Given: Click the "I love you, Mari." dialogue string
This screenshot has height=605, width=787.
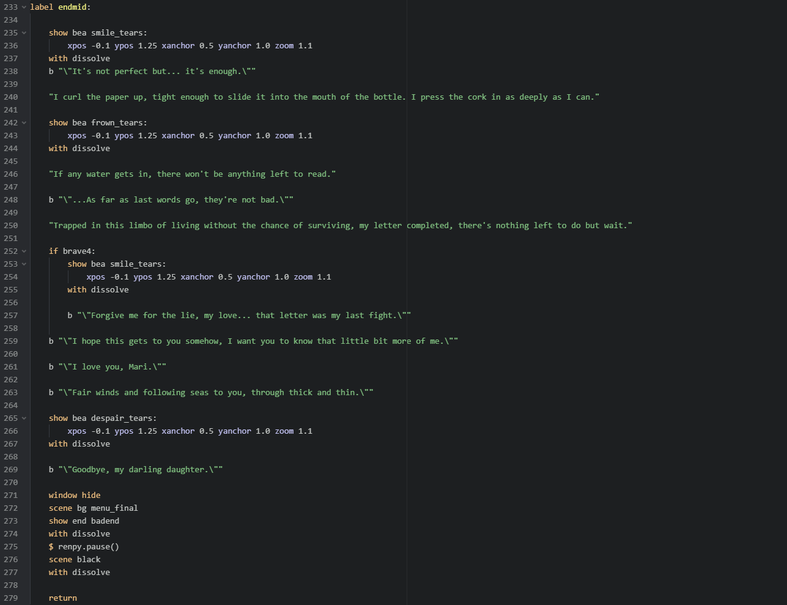Looking at the screenshot, I should (x=112, y=367).
